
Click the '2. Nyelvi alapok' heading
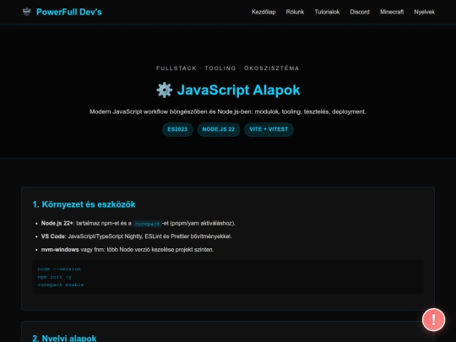click(x=64, y=339)
